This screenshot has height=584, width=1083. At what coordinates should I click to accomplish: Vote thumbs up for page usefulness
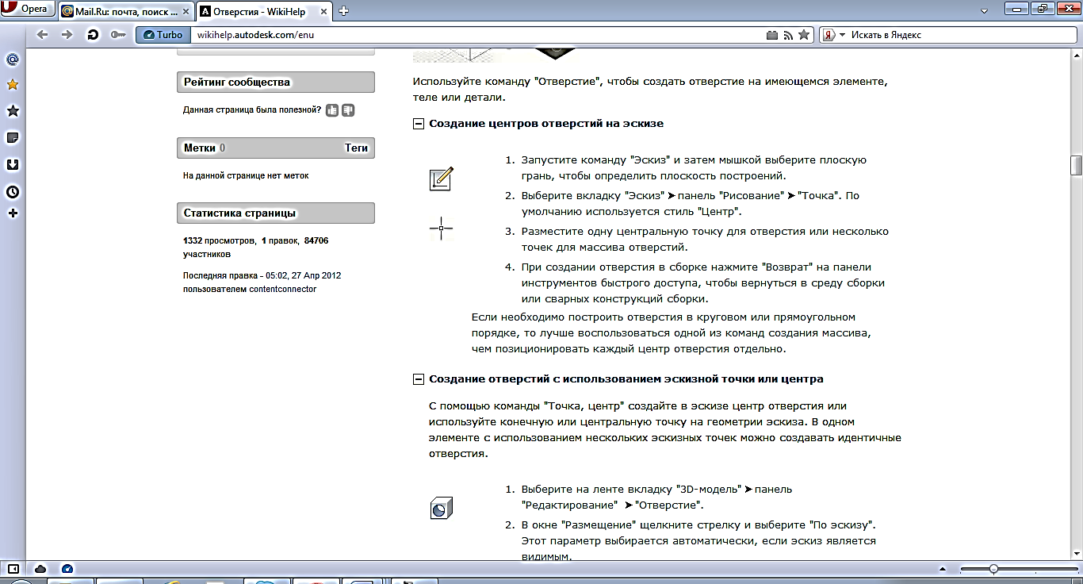click(x=332, y=110)
